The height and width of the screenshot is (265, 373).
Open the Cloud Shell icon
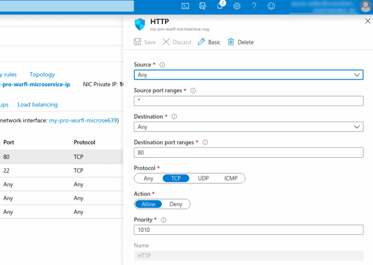click(185, 6)
